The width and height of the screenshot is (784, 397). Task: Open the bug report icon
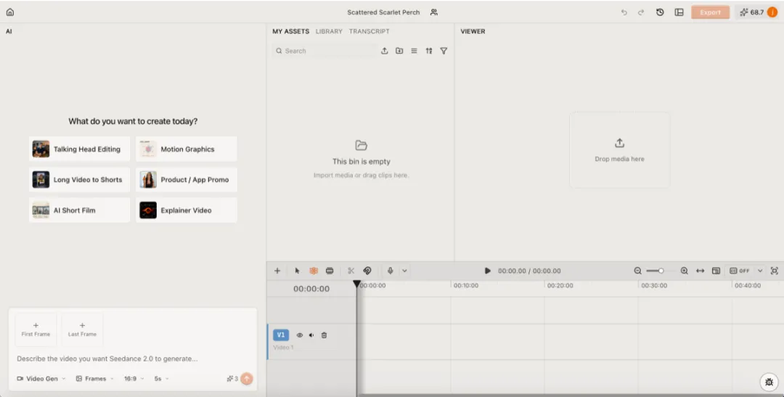click(769, 382)
